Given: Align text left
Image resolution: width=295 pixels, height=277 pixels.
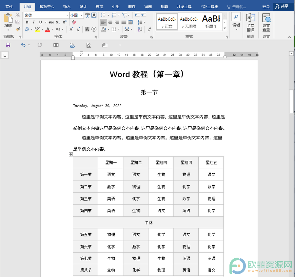Looking at the screenshot, I should (x=103, y=22).
